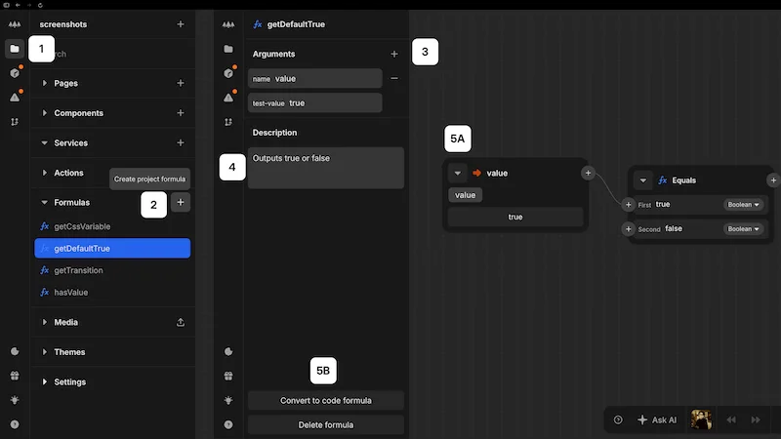This screenshot has height=439, width=781.
Task: Click the pie chart icon in the far-left sidebar
Action: (15, 351)
